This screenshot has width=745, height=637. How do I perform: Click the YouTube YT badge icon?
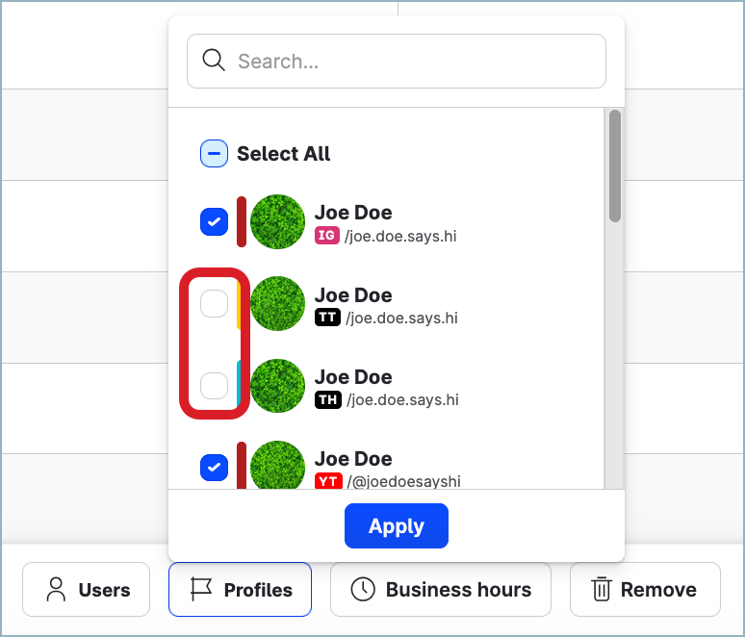327,480
